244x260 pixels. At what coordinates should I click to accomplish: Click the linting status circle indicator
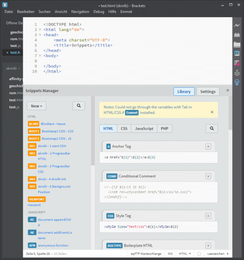point(199,254)
